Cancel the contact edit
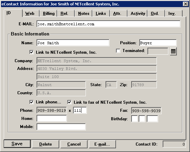The width and height of the screenshot is (190, 152). click(74, 144)
